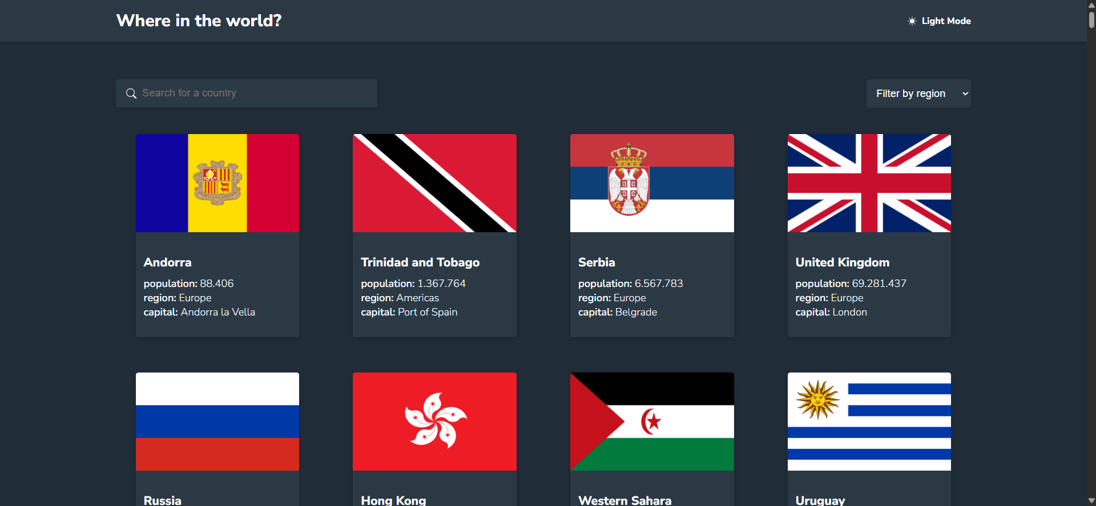Image resolution: width=1096 pixels, height=506 pixels.
Task: Select the Trinidad and Tobago flag
Action: (434, 183)
